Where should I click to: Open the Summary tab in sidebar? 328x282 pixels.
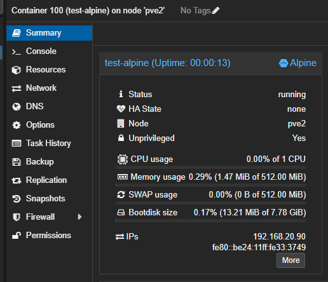pyautogui.click(x=49, y=33)
